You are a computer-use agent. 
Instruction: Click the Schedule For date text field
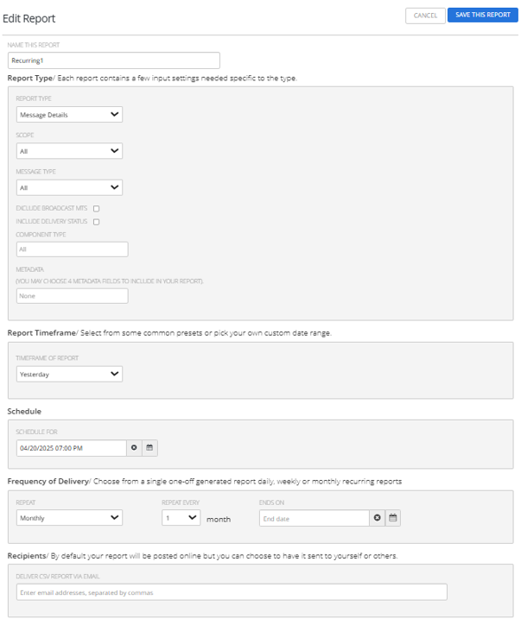coord(71,448)
